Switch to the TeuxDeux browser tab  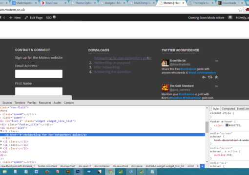pyautogui.click(x=54, y=3)
